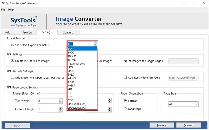This screenshot has width=209, height=130.
Task: Choose Landscape paper orientation
Action: (x=125, y=109)
